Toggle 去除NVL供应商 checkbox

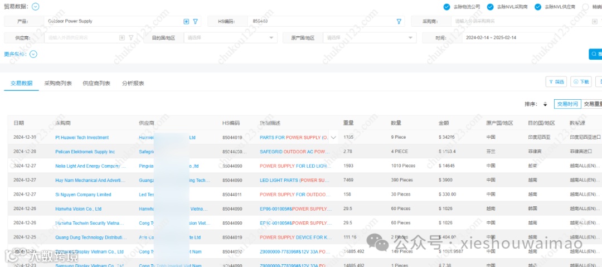(x=538, y=7)
